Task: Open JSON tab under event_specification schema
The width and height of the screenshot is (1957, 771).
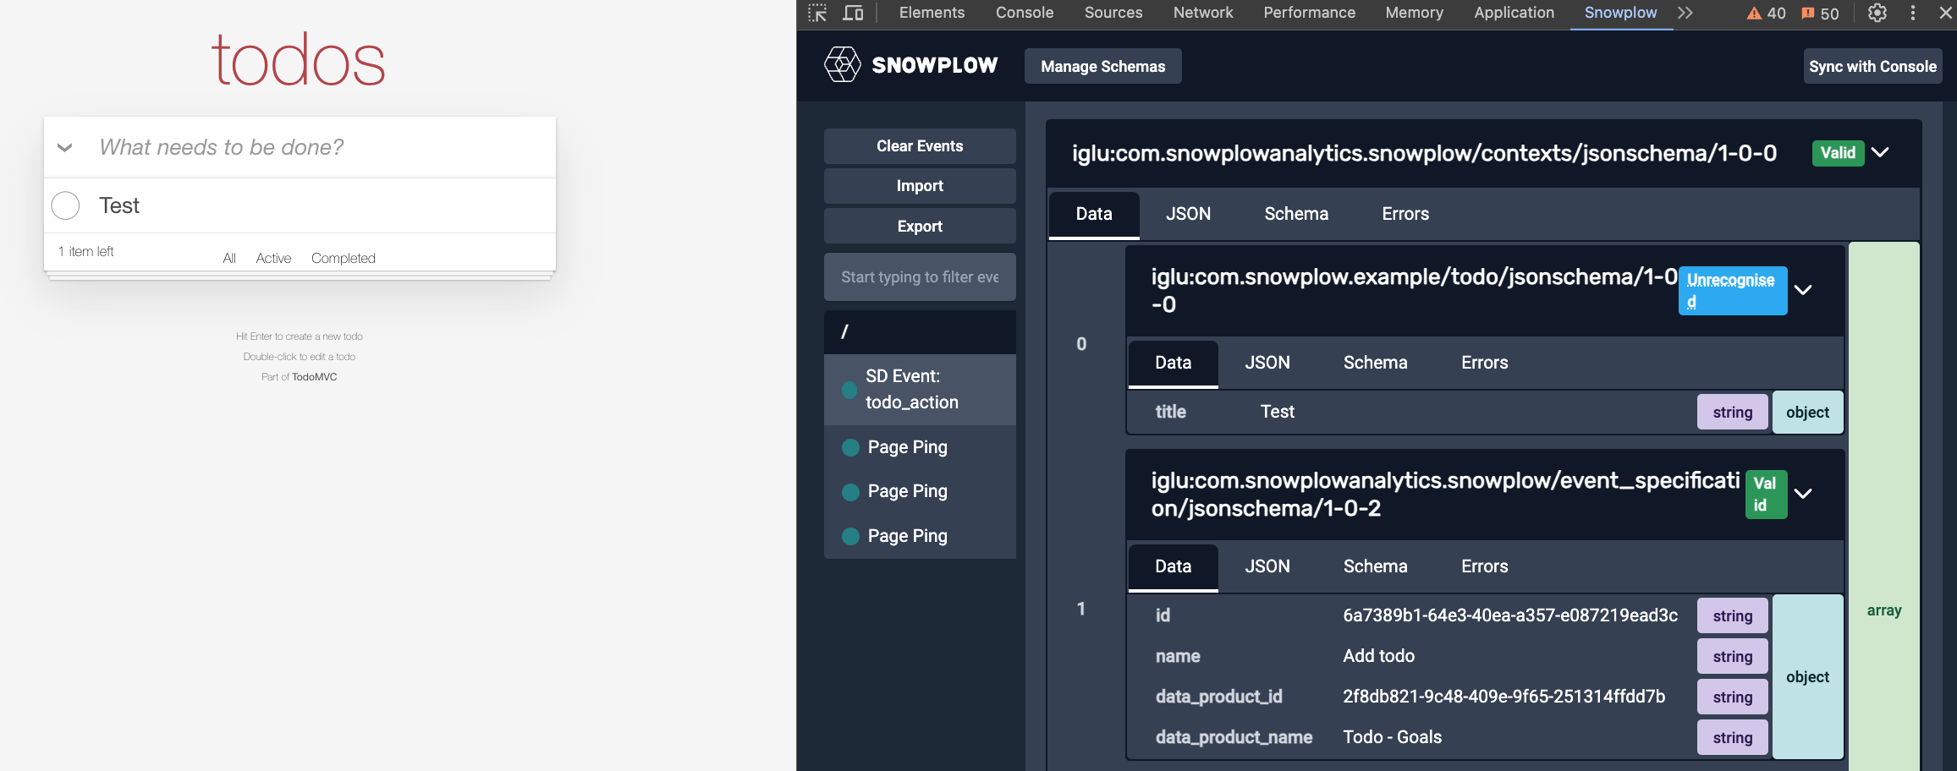Action: point(1267,566)
